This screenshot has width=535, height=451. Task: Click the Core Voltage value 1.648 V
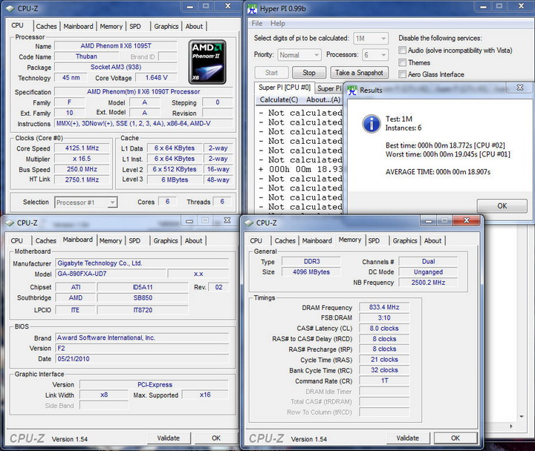(156, 78)
